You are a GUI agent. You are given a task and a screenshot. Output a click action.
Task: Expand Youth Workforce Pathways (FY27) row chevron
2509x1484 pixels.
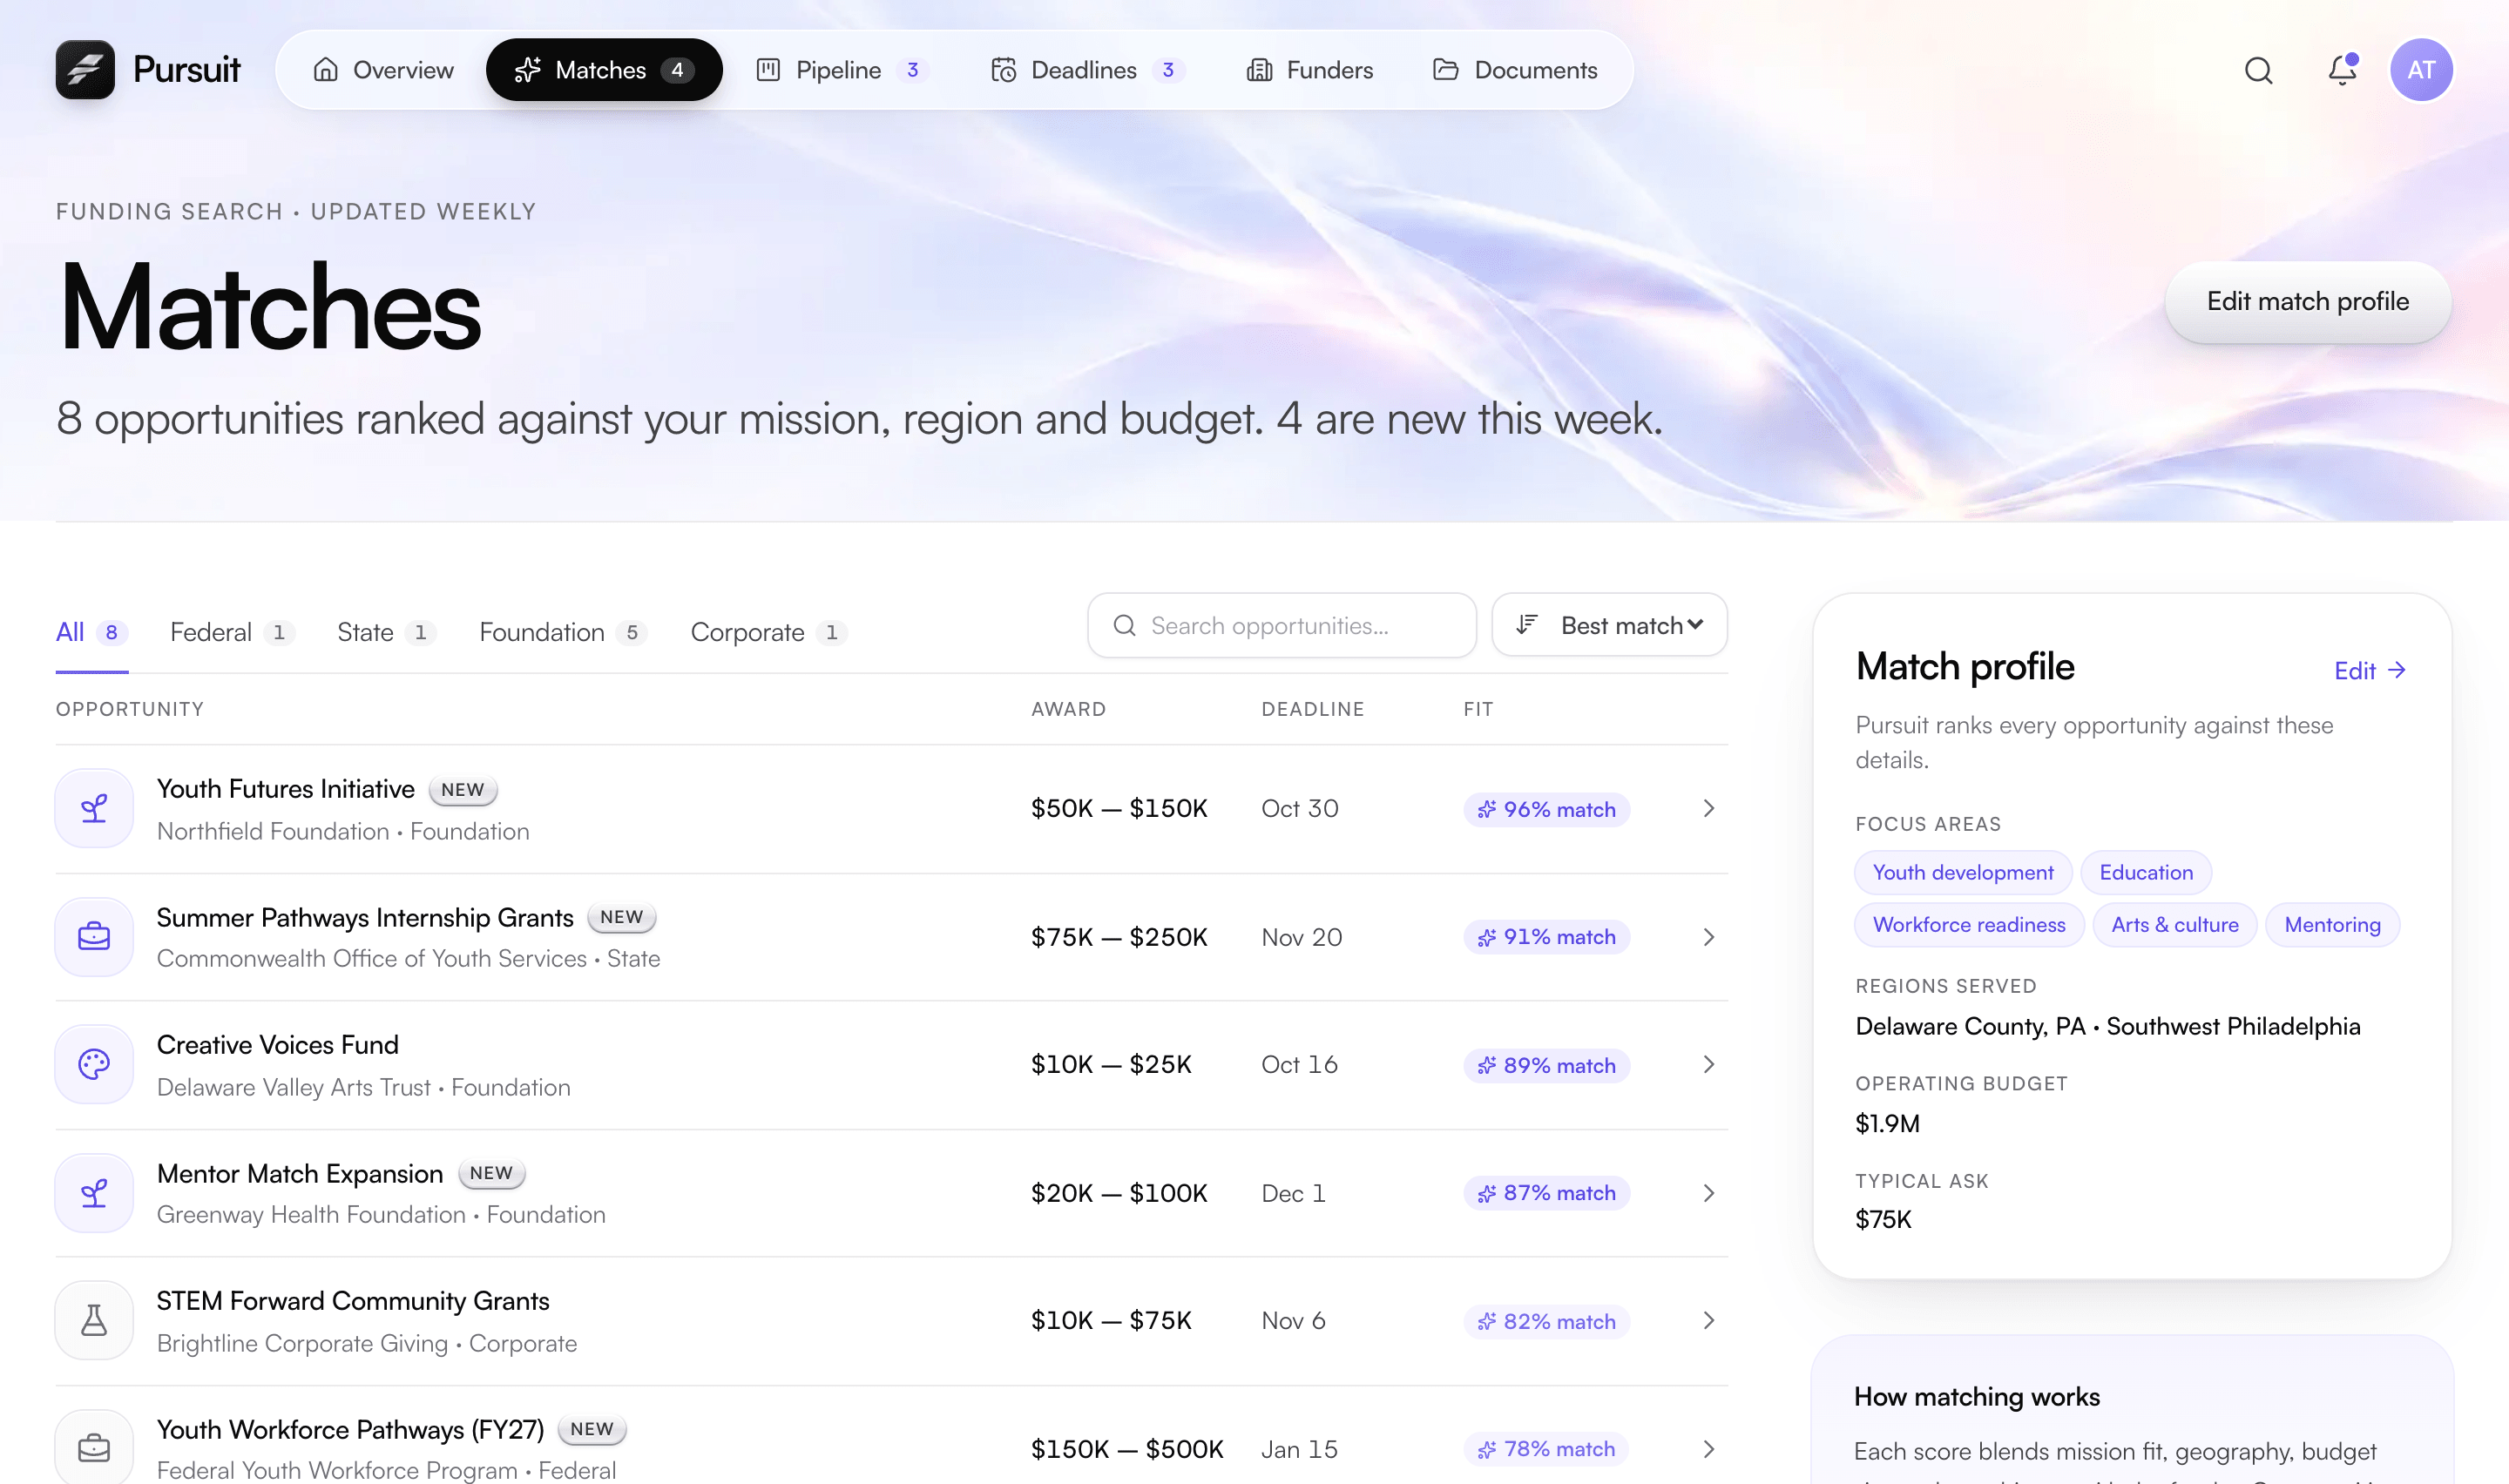[1708, 1449]
